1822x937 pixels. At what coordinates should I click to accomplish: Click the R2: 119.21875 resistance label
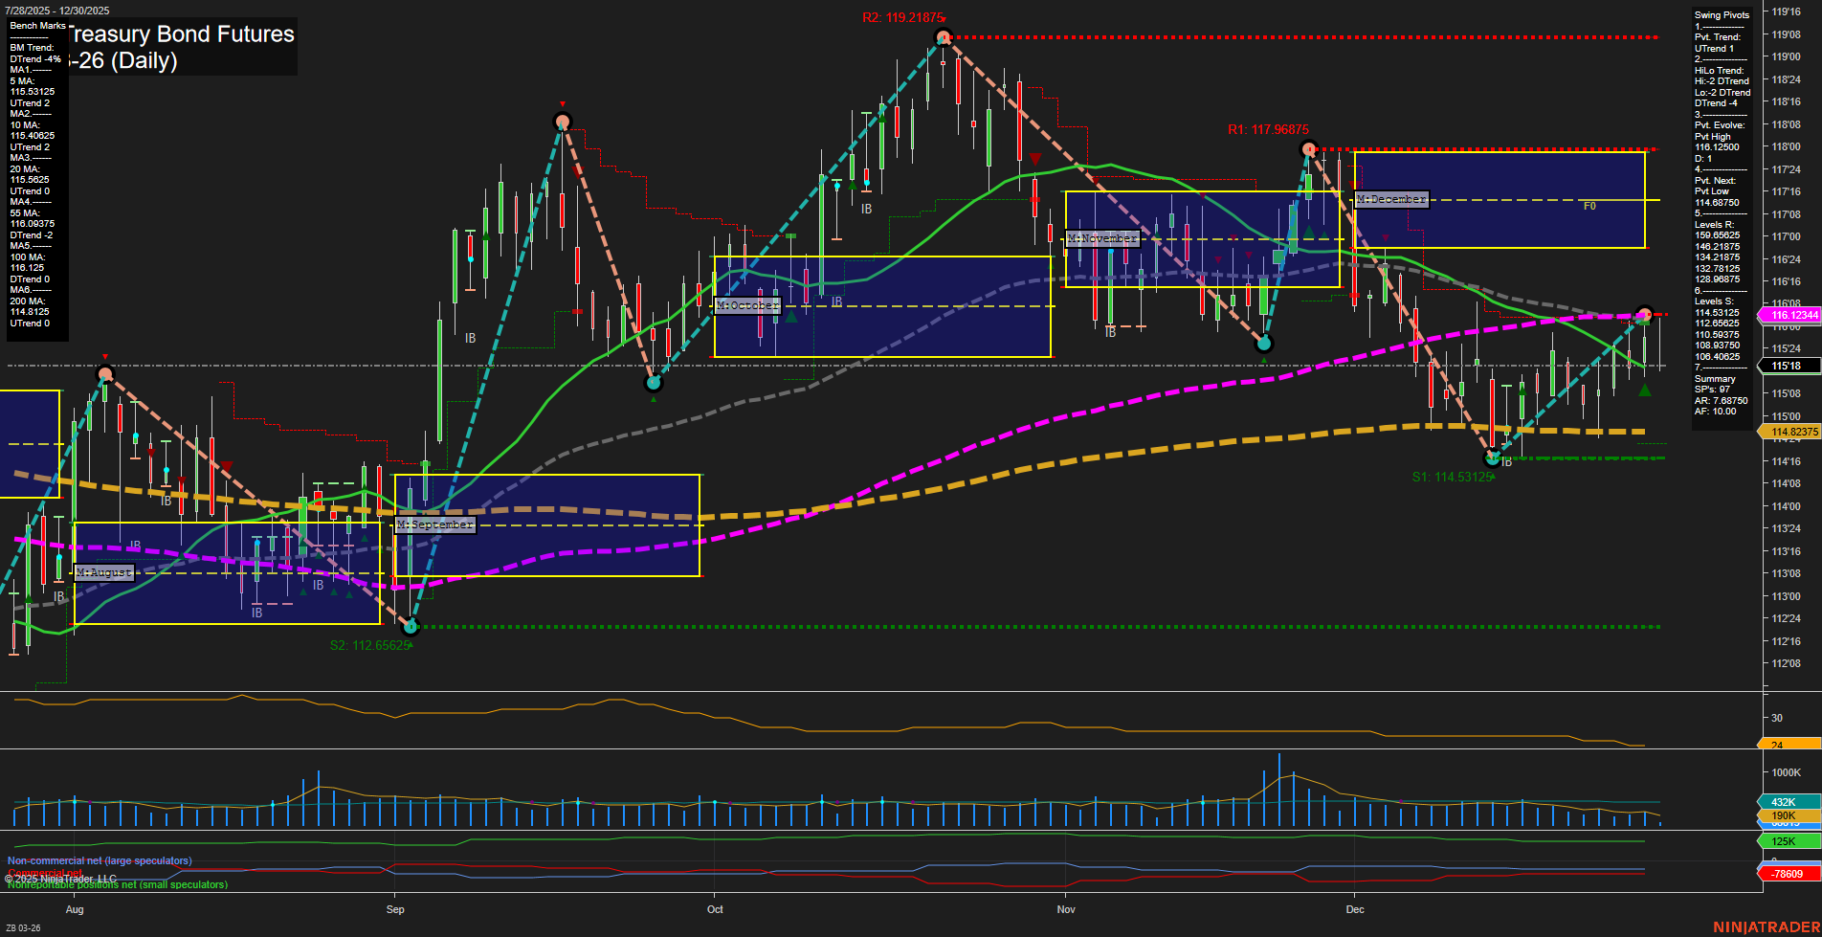(x=903, y=15)
